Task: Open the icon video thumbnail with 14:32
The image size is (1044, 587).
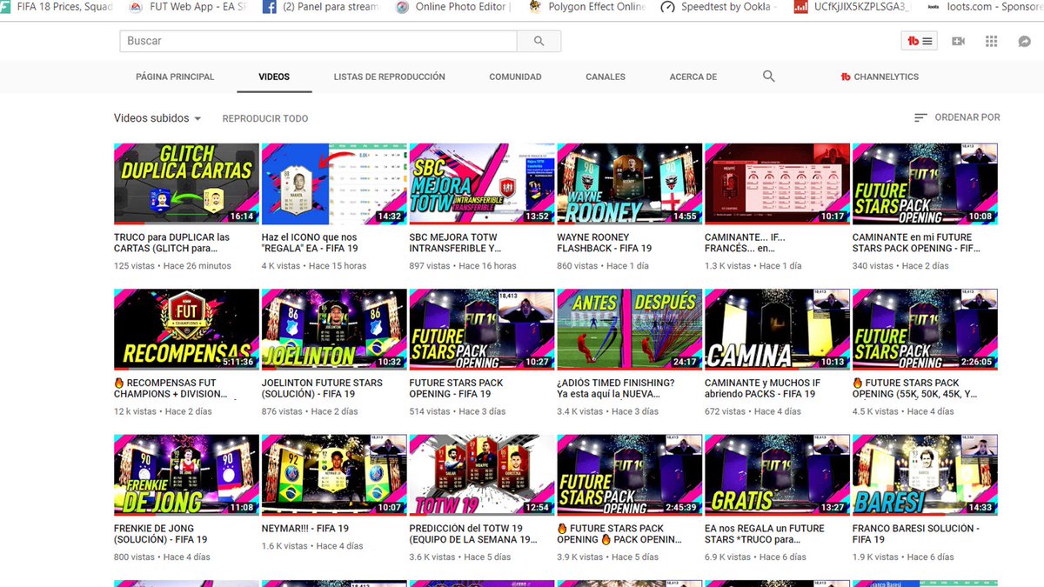Action: point(334,184)
